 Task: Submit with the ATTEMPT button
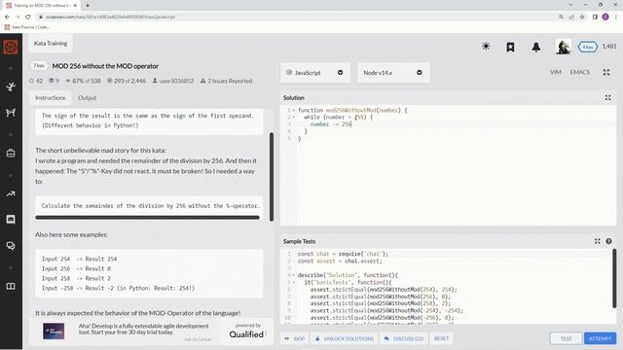pos(600,338)
